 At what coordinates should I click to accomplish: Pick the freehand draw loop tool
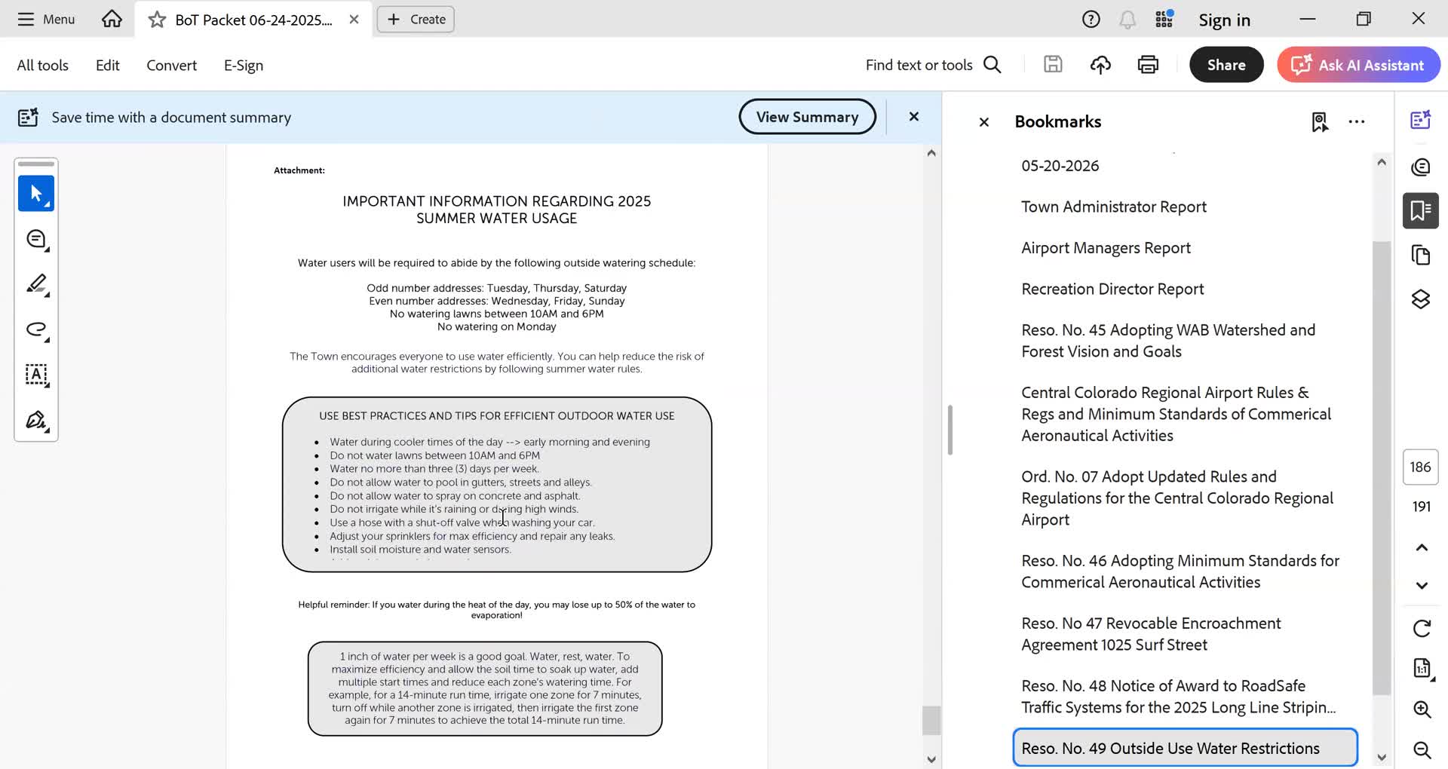(x=35, y=329)
